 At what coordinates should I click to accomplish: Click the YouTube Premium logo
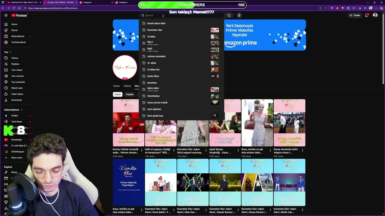pos(20,15)
